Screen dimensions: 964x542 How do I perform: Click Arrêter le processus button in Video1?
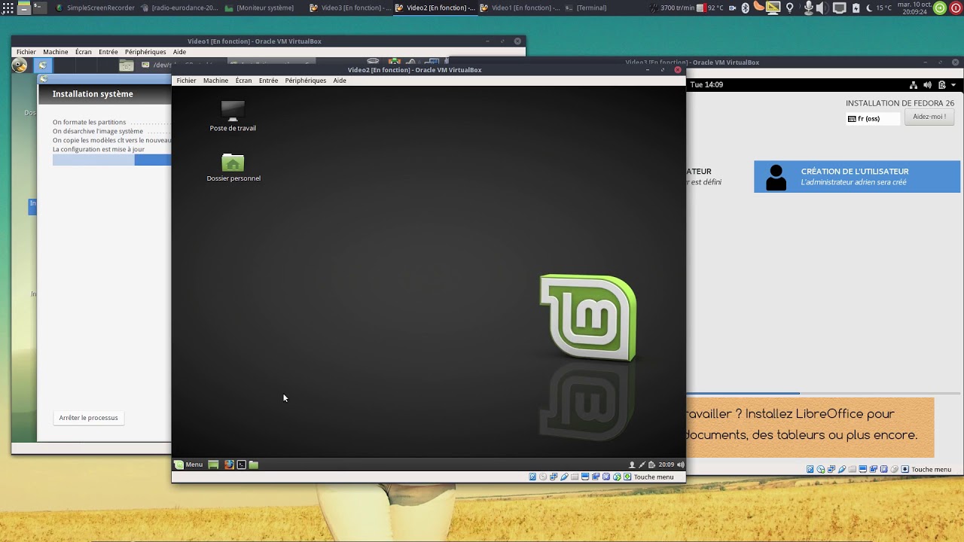88,418
